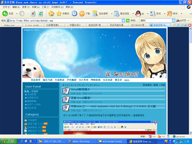Image resolution: width=192 pixels, height=144 pixels.
Task: Click the QQ penguin toolbar icon
Action: pos(138,14)
